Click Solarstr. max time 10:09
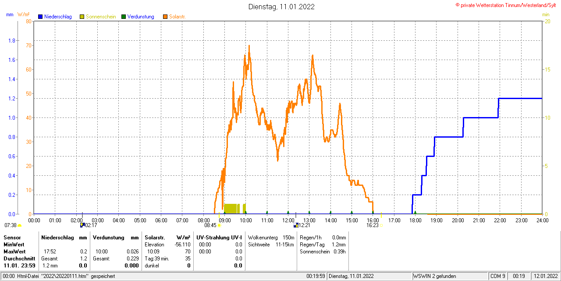561x281 pixels. (153, 251)
